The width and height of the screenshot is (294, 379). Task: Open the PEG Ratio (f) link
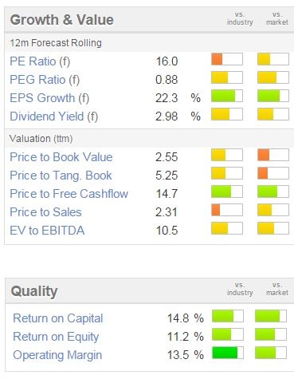[x=45, y=80]
